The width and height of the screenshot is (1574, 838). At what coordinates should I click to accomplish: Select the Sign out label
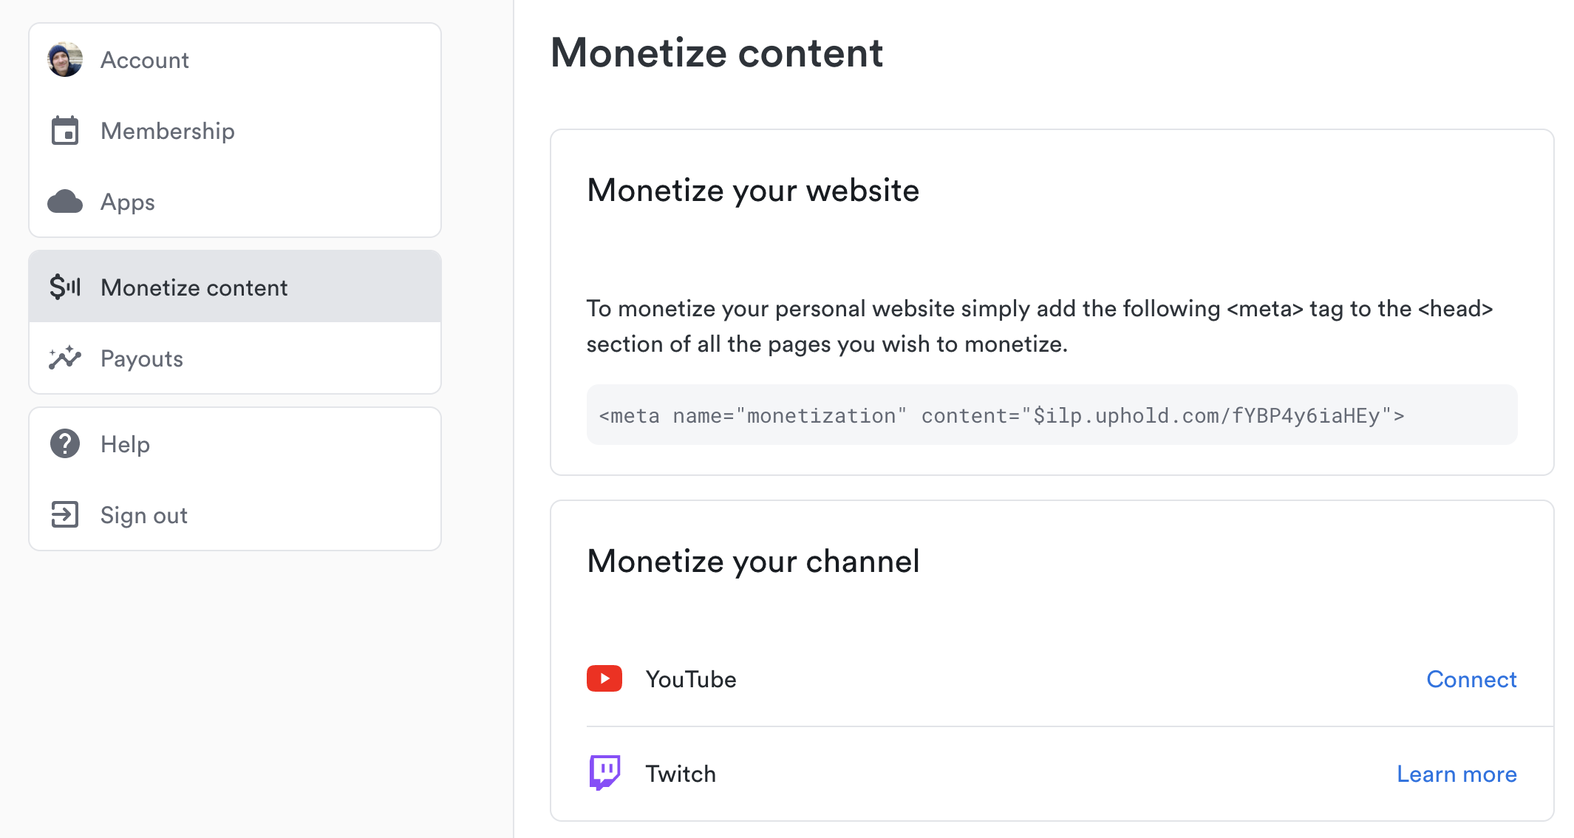point(144,515)
